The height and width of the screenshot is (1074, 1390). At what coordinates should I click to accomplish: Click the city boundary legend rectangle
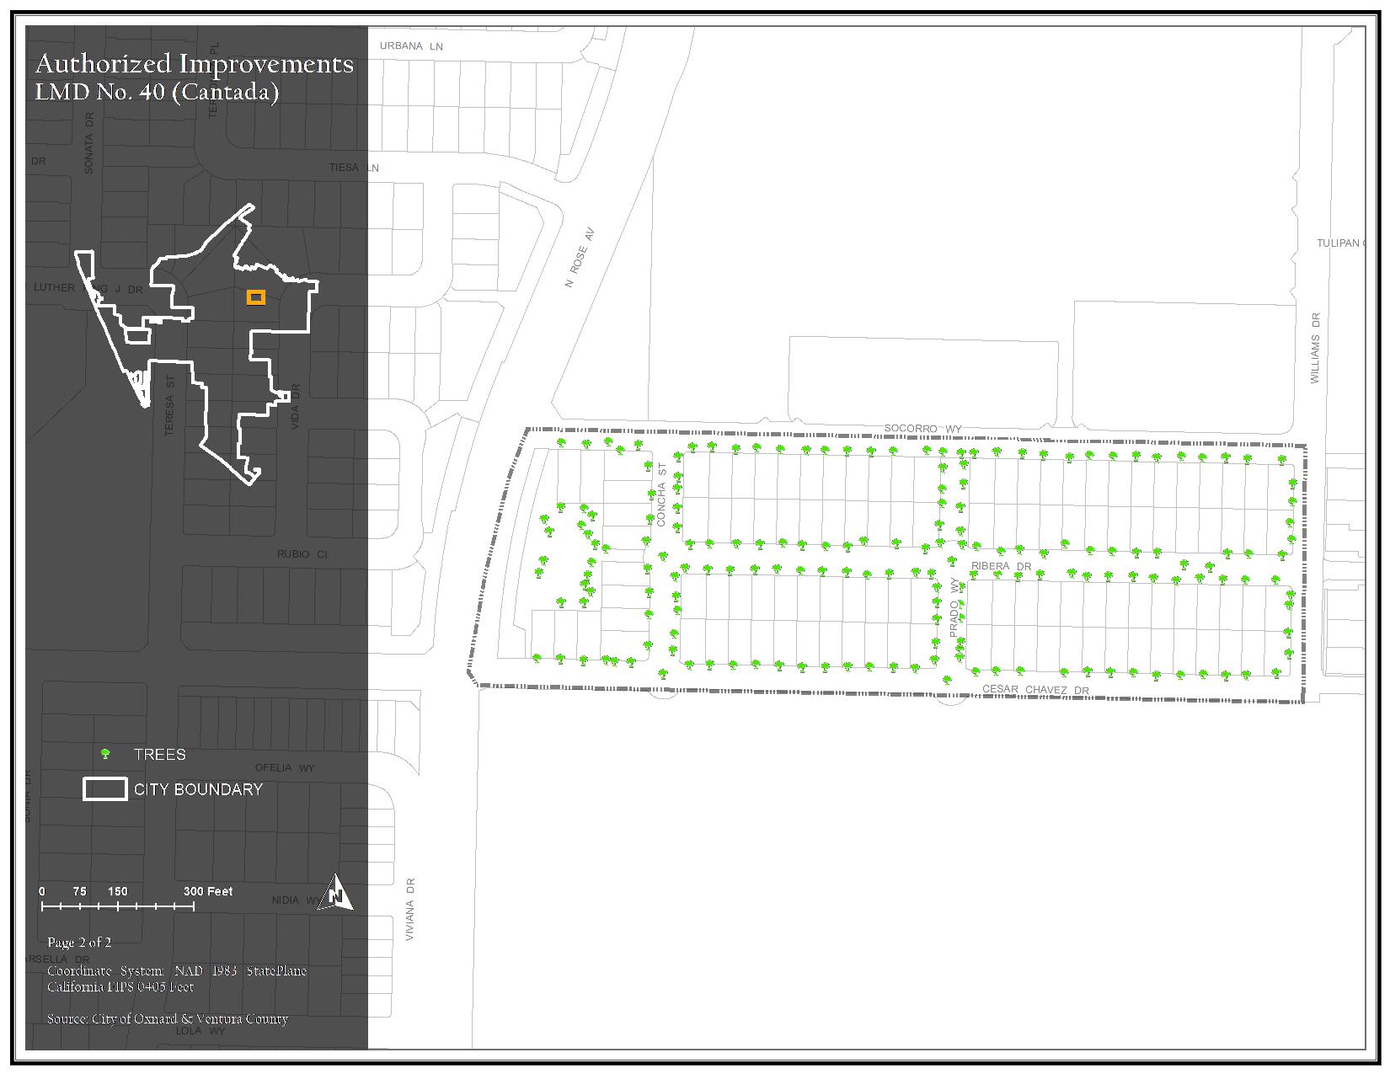coord(105,788)
